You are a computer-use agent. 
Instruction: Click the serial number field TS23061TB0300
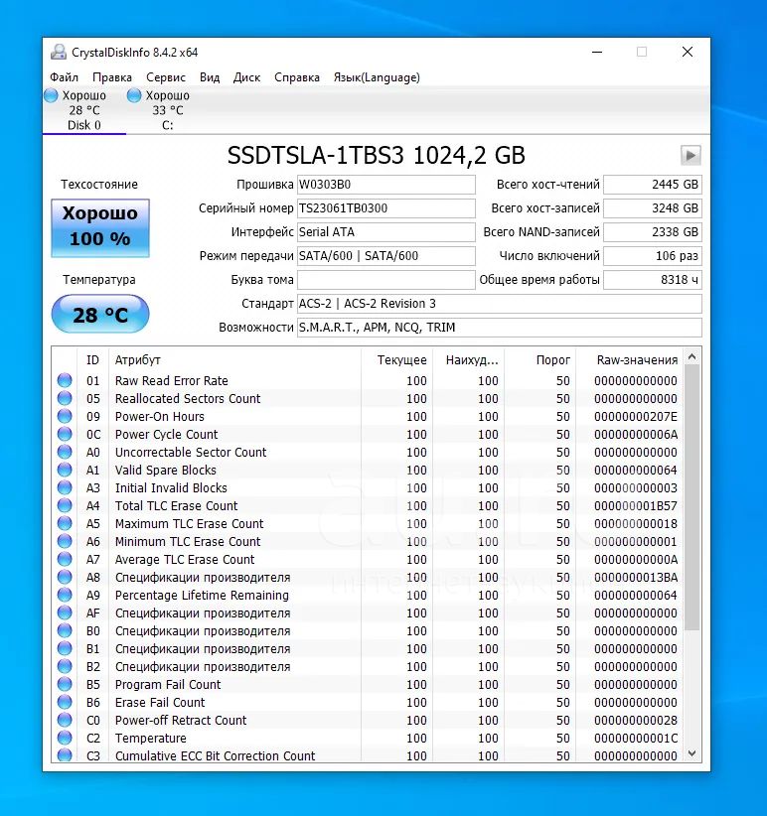click(385, 208)
